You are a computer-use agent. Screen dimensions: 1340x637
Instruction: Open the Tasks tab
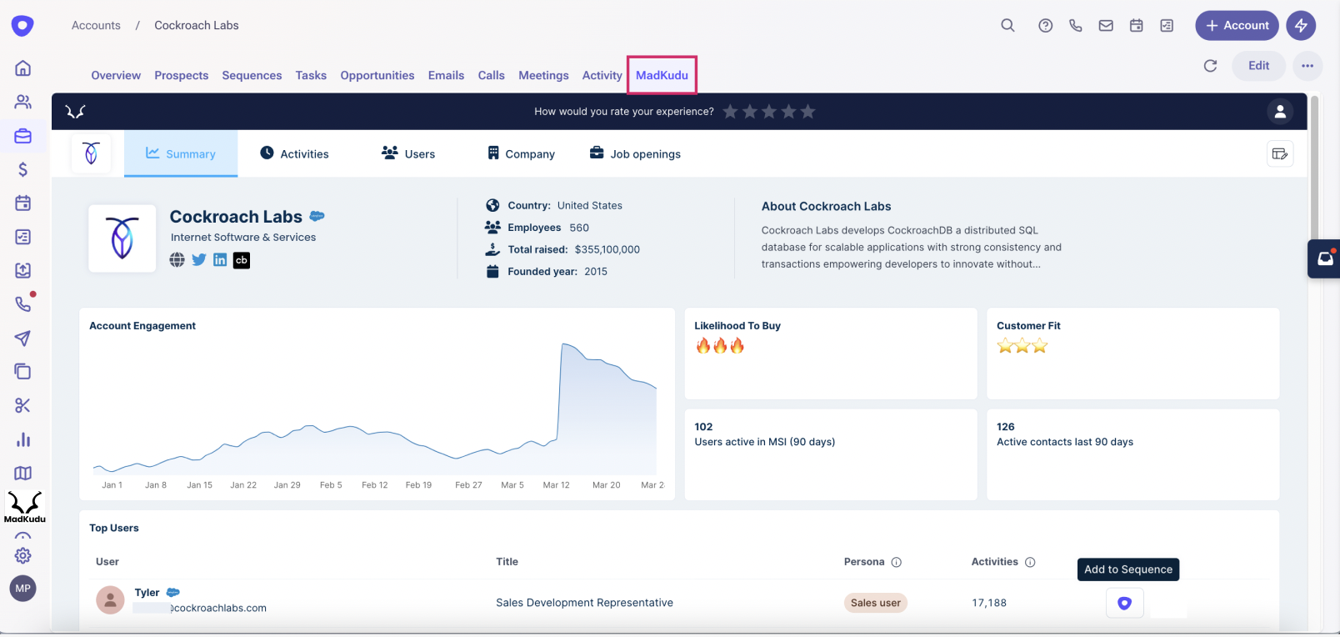pyautogui.click(x=311, y=75)
